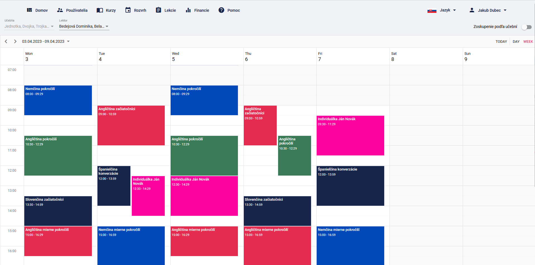Go to previous week with left chevron

[6, 41]
